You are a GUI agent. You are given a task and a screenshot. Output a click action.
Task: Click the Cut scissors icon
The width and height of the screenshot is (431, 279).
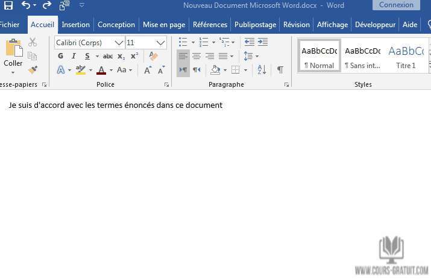[x=33, y=42]
